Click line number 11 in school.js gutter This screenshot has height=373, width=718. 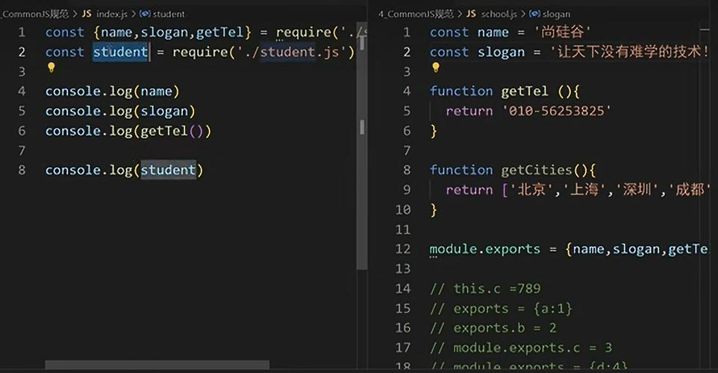[x=403, y=229]
